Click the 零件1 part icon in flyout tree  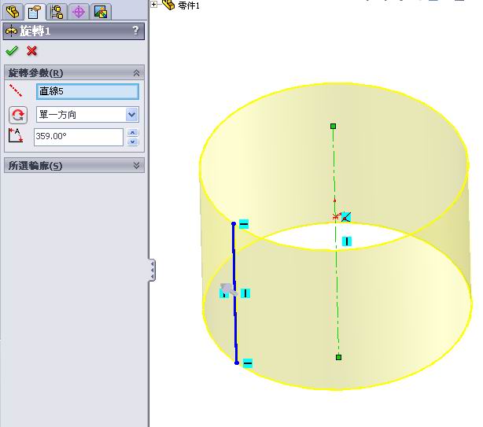coord(168,4)
